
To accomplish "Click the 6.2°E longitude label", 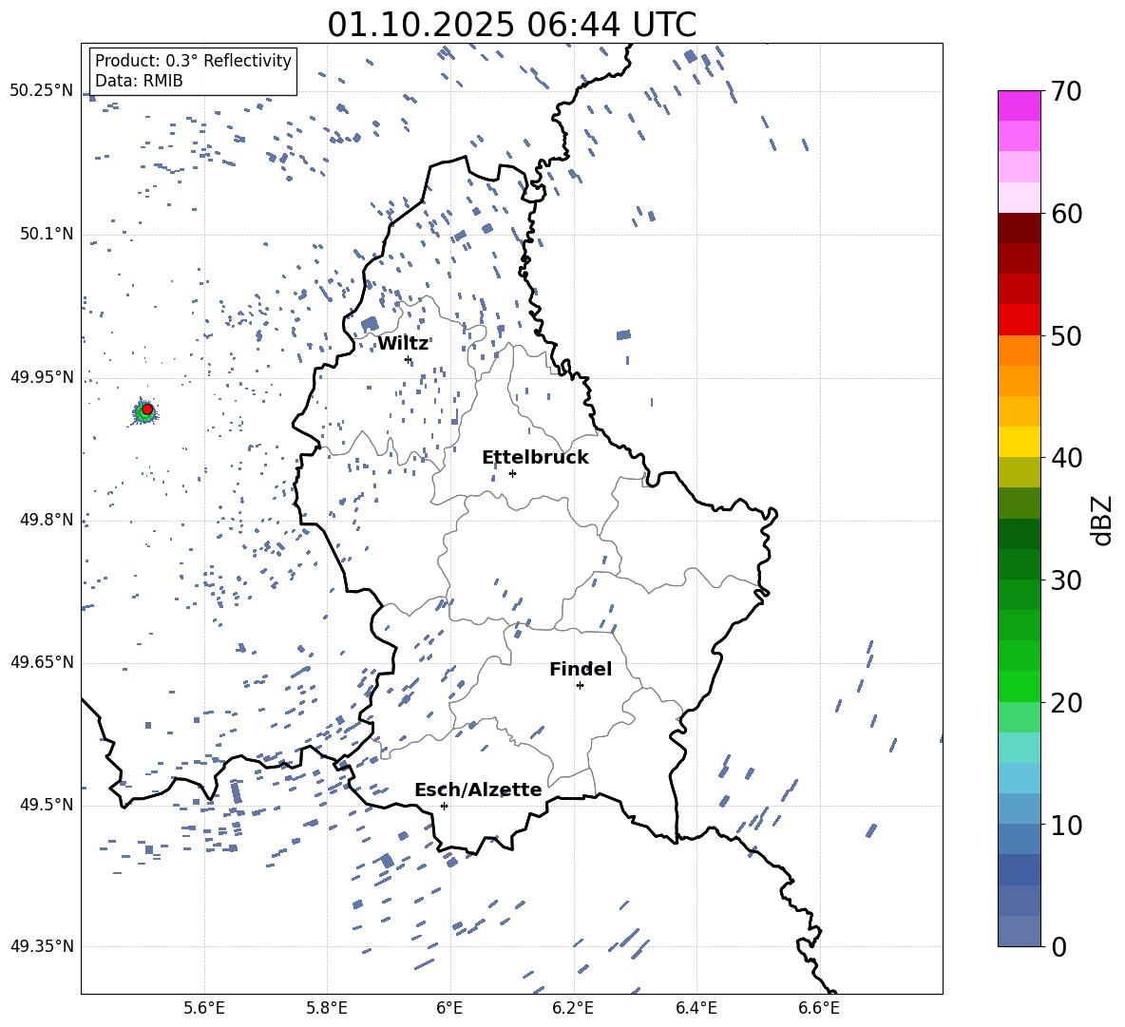I will coord(573,1008).
